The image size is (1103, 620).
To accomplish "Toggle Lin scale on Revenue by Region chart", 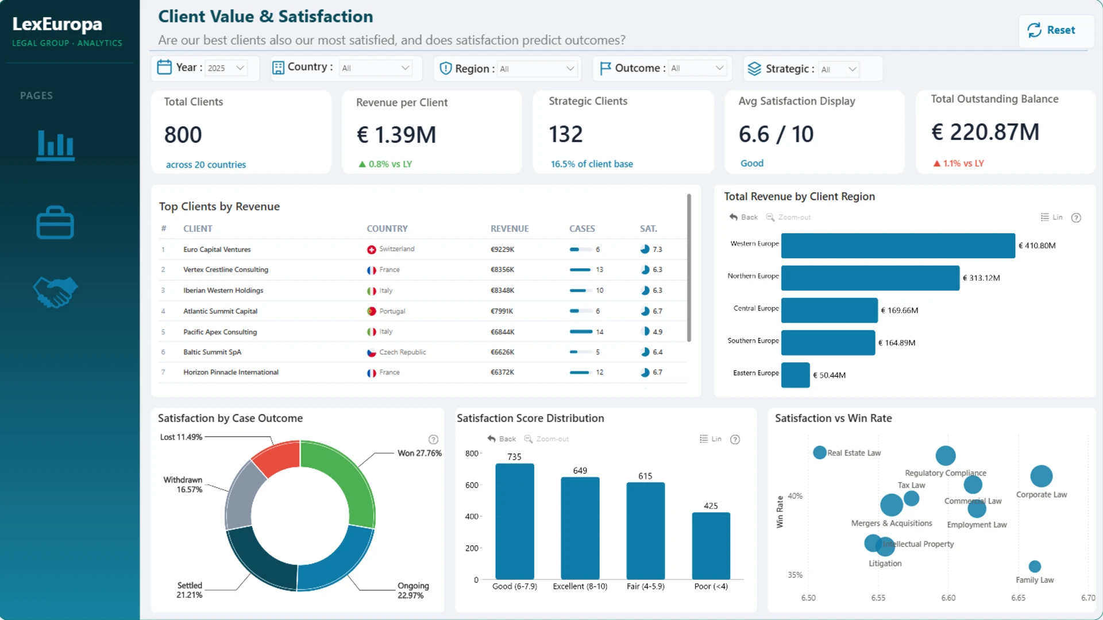I will pyautogui.click(x=1052, y=217).
